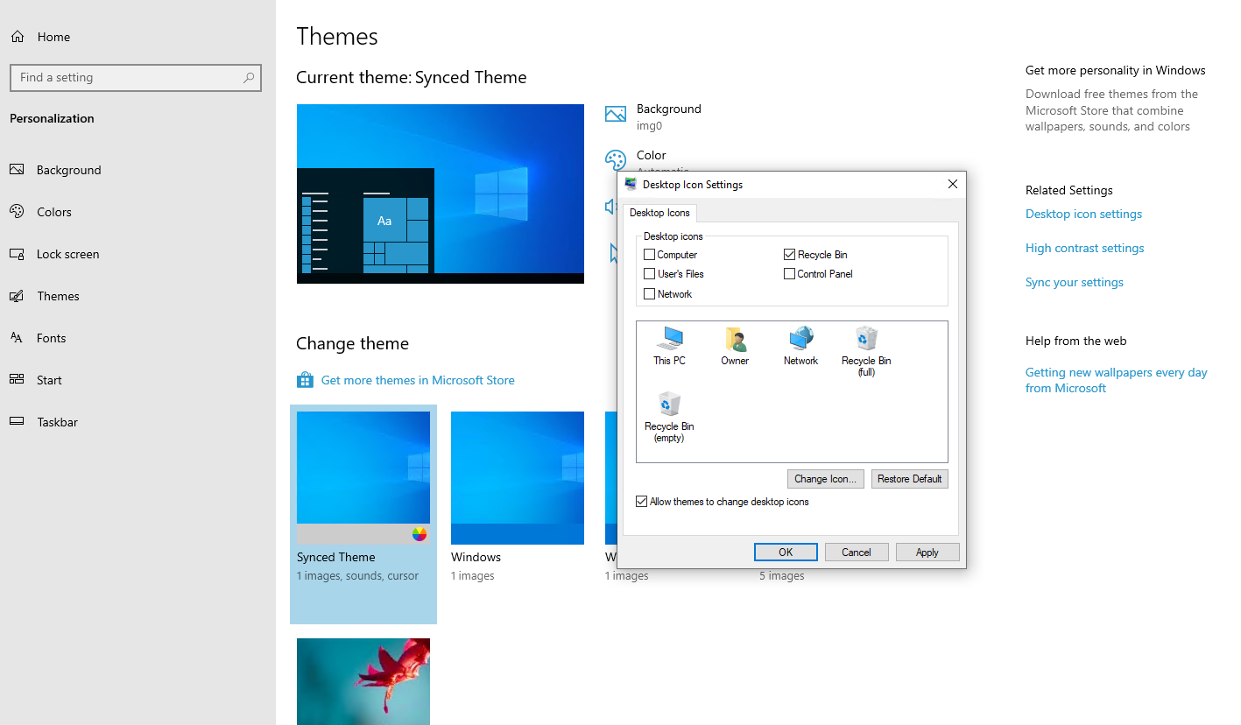Open the Background settings from the sidebar

(67, 169)
